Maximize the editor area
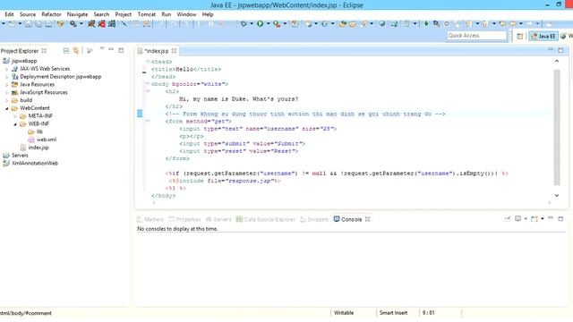The width and height of the screenshot is (573, 322). click(x=560, y=50)
